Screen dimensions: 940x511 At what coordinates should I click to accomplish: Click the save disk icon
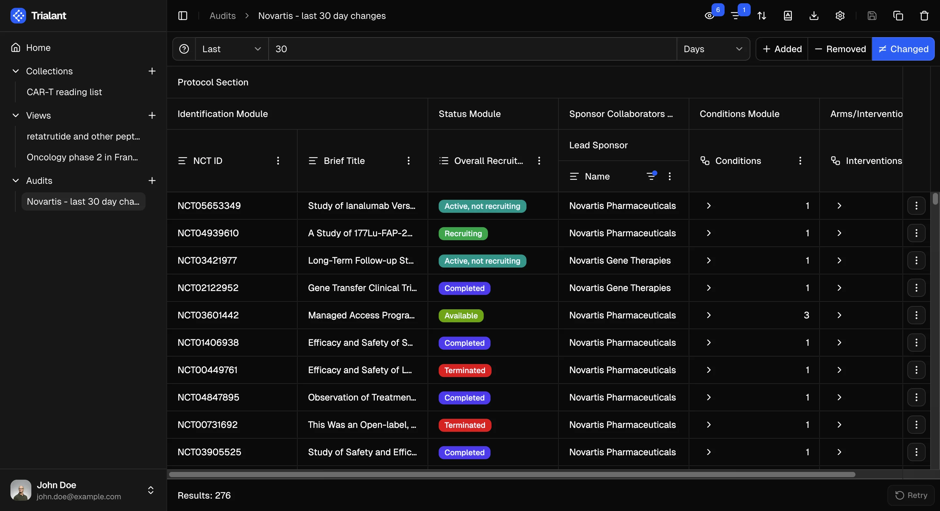tap(872, 16)
